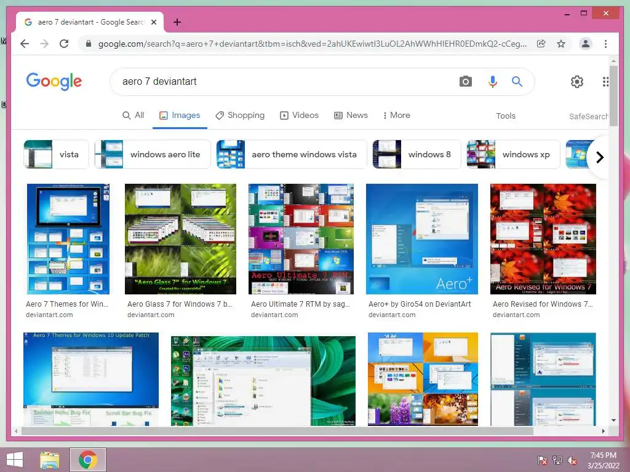Viewport: 630px width, 472px height.
Task: Open Aero Glass 7 for Windows 7 image
Action: (x=180, y=239)
